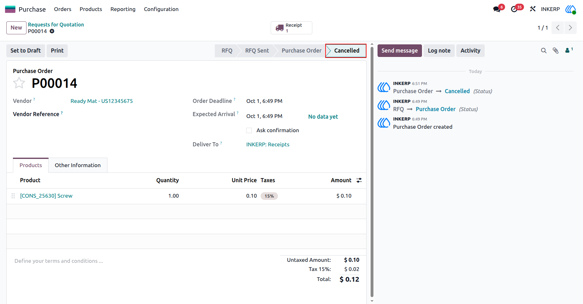Screen dimensions: 583x304
Task: Open the user avatar menu
Action: (570, 9)
